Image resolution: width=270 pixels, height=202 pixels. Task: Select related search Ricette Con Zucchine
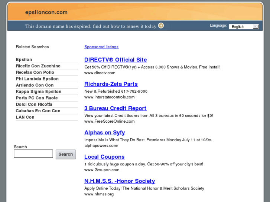pos(38,66)
